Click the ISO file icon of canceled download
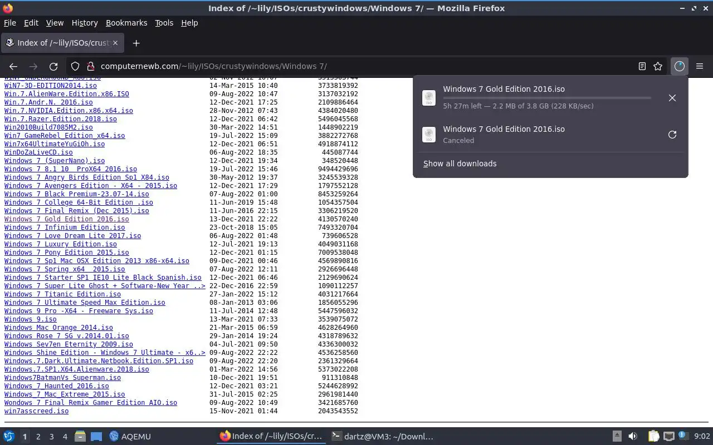Viewport: 713px width, 445px height. pyautogui.click(x=429, y=135)
